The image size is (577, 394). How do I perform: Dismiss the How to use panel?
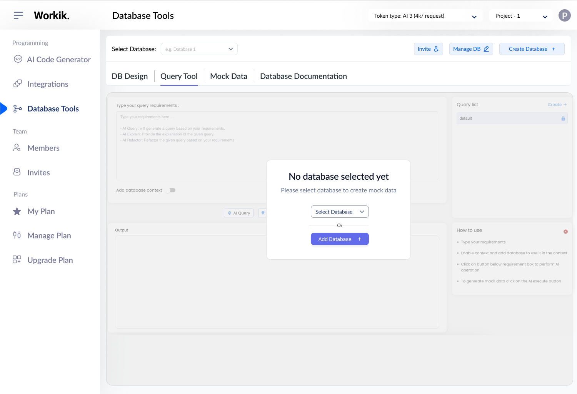coord(565,231)
